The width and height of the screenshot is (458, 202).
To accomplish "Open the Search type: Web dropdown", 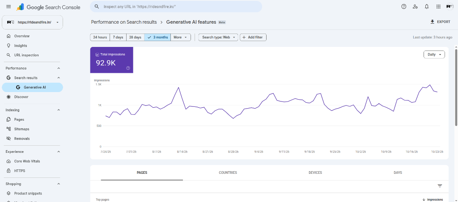I will click(x=218, y=38).
